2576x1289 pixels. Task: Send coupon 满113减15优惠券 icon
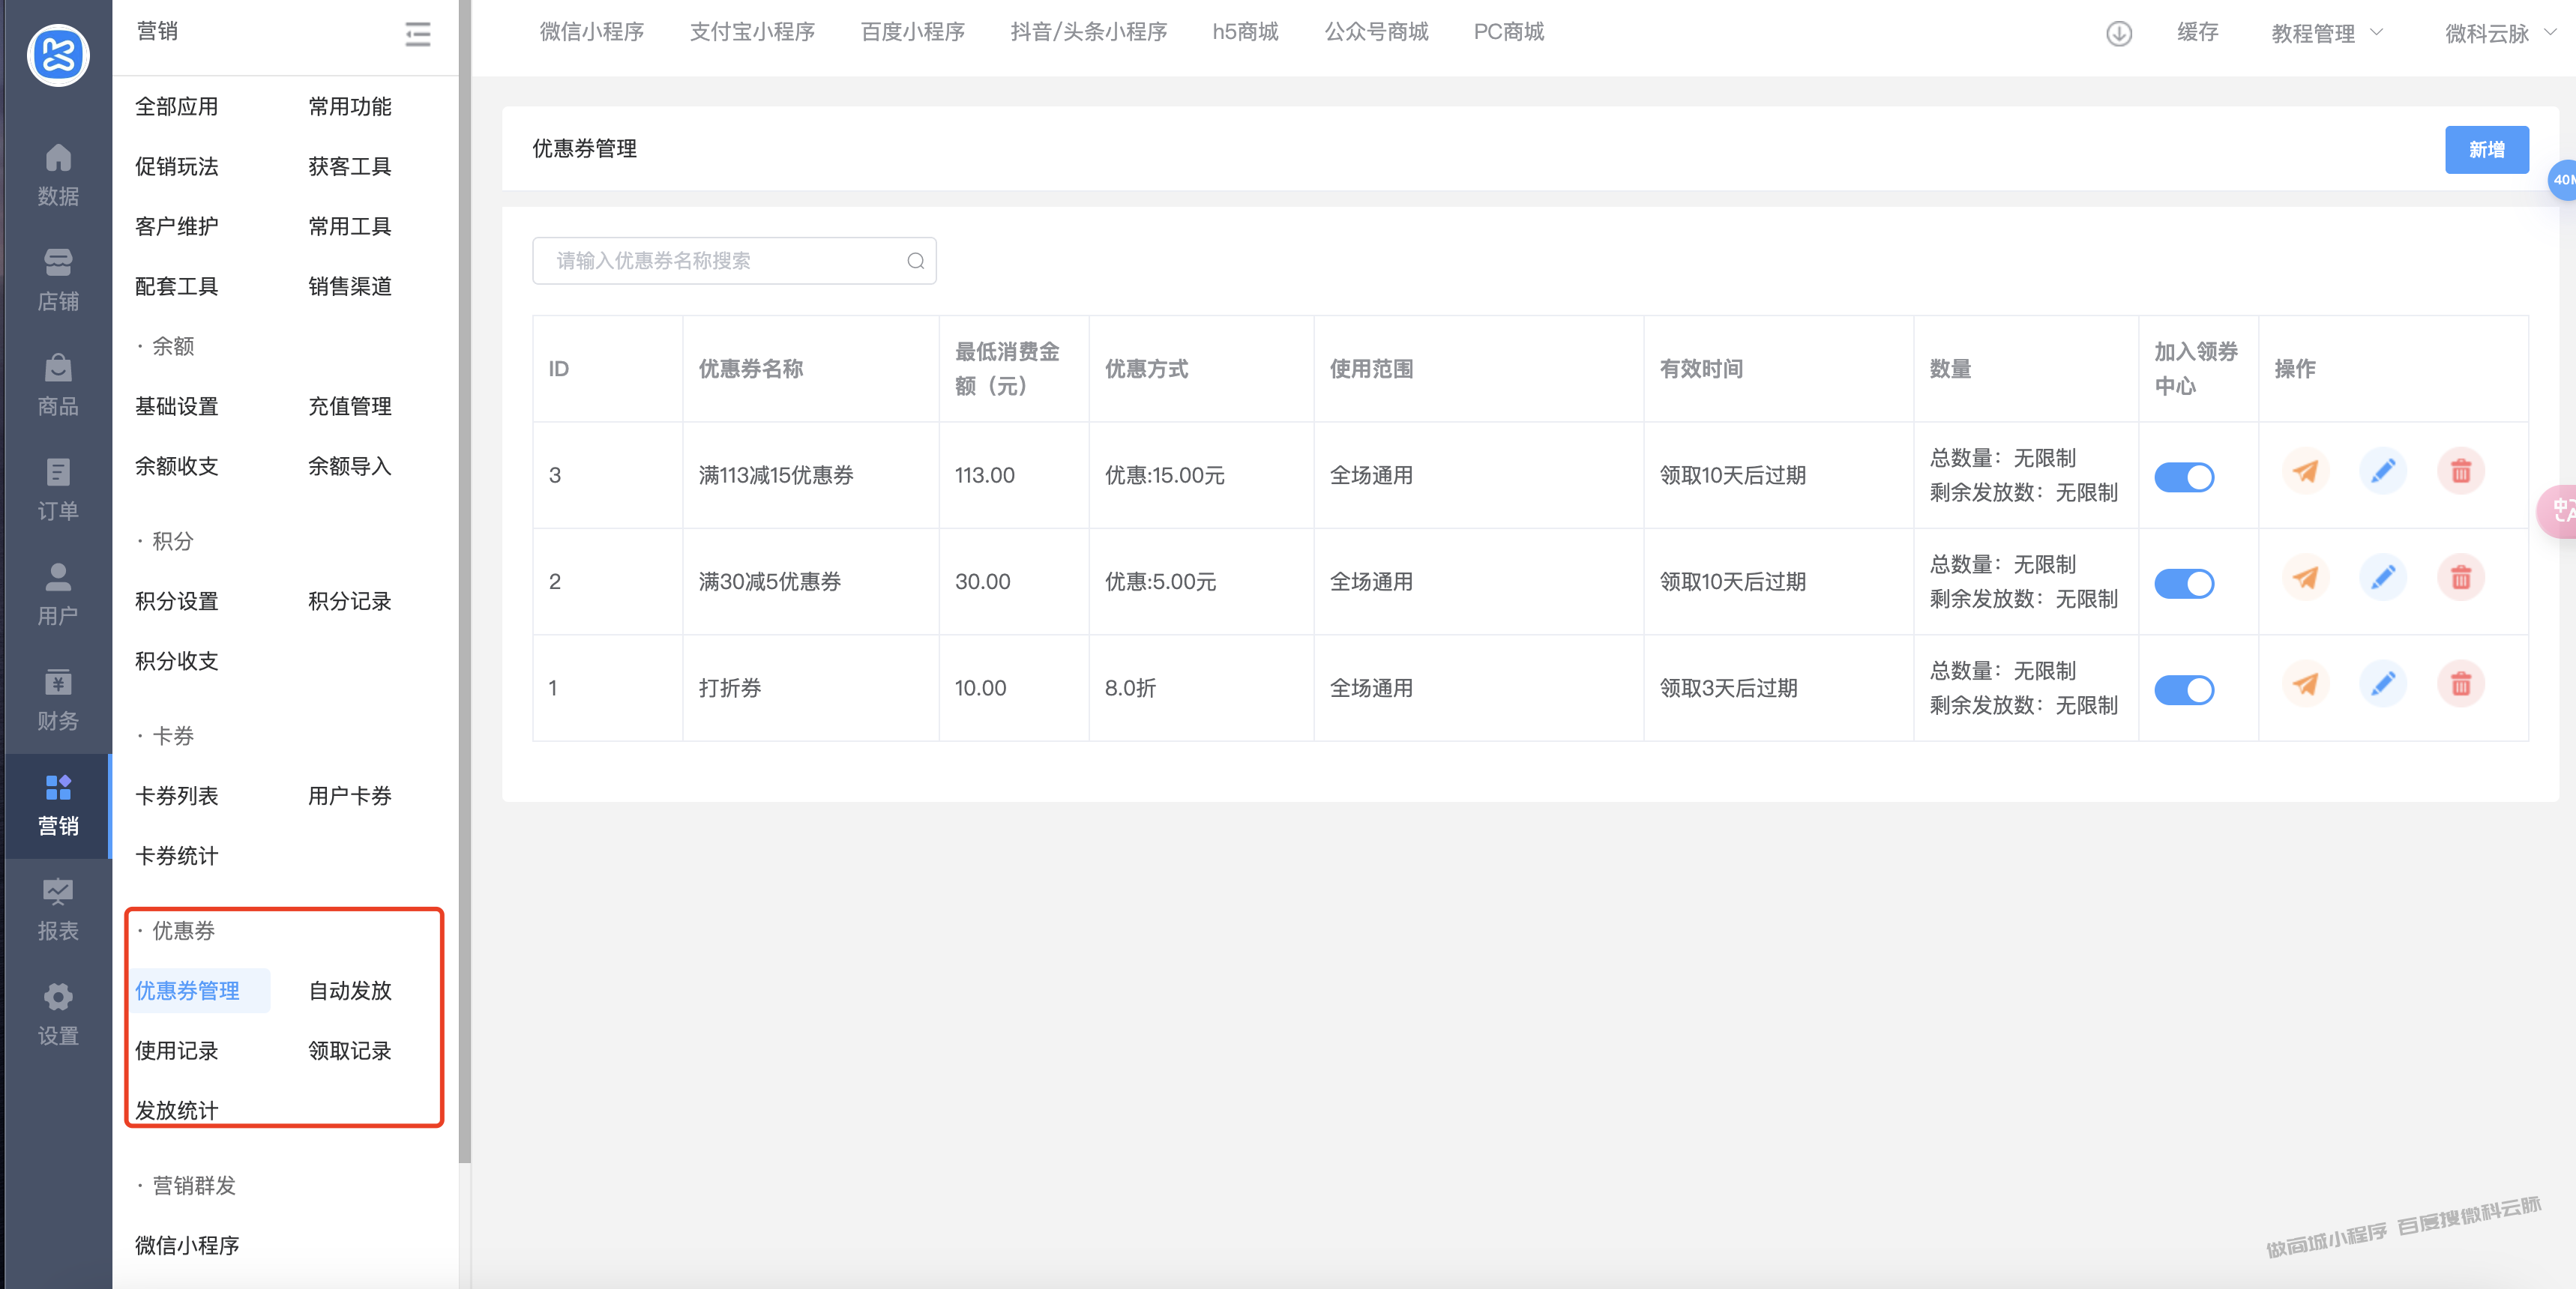pyautogui.click(x=2305, y=470)
